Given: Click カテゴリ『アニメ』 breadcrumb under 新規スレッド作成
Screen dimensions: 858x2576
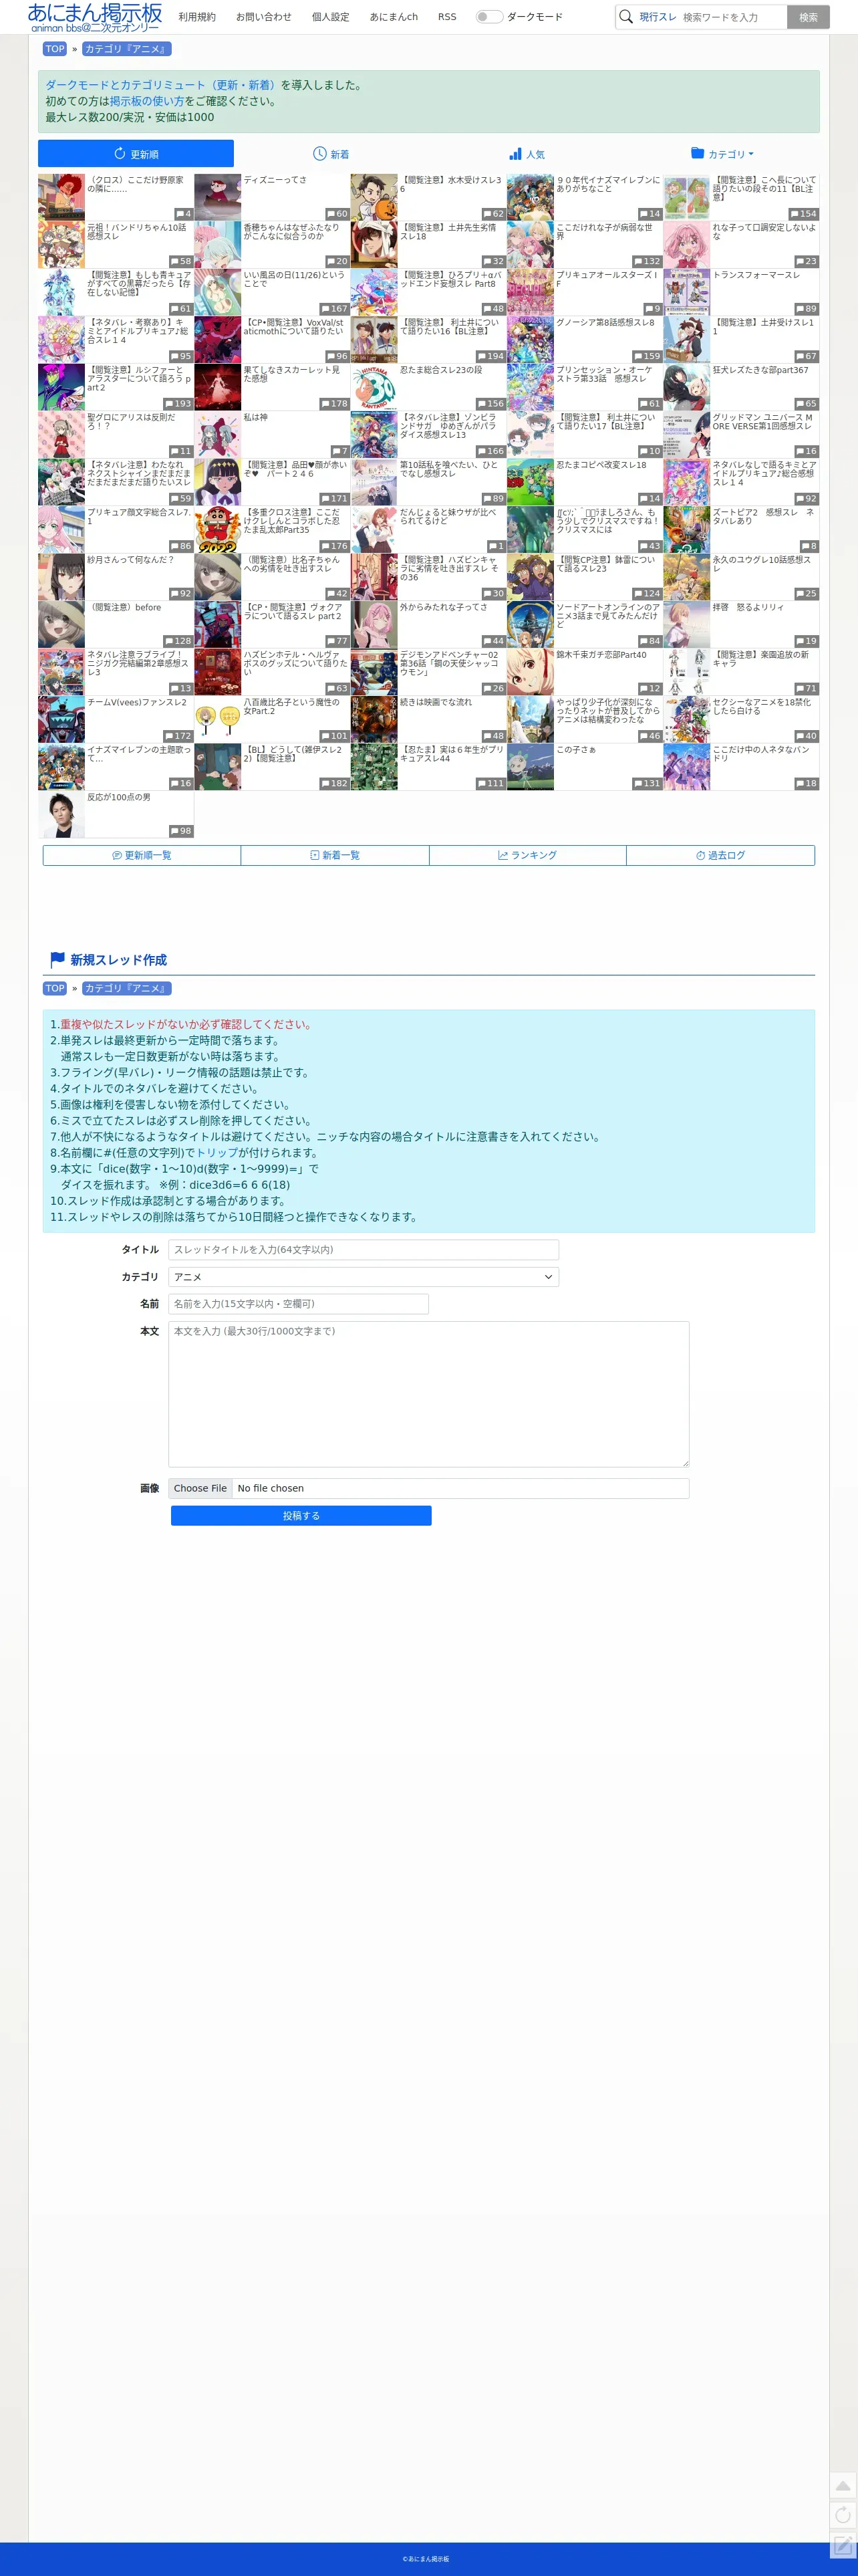Looking at the screenshot, I should point(127,988).
